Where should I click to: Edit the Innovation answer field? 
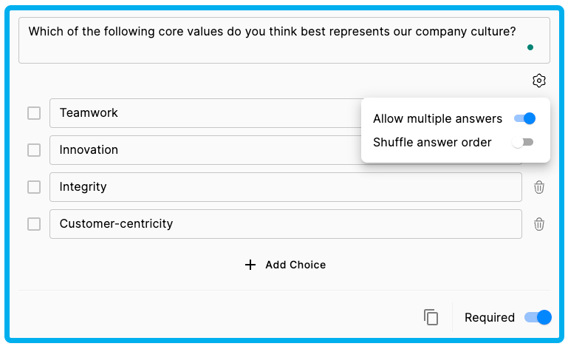point(205,150)
